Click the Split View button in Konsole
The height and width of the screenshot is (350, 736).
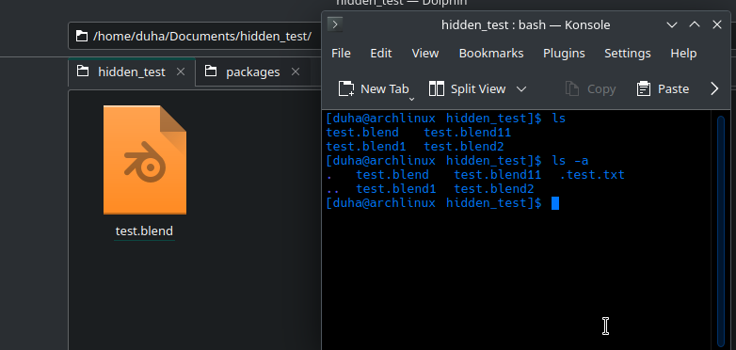[467, 88]
